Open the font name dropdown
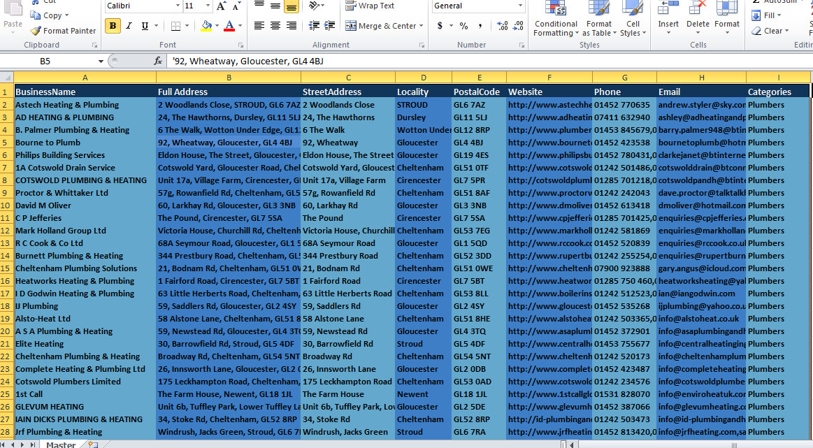Image resolution: width=813 pixels, height=448 pixels. (178, 6)
